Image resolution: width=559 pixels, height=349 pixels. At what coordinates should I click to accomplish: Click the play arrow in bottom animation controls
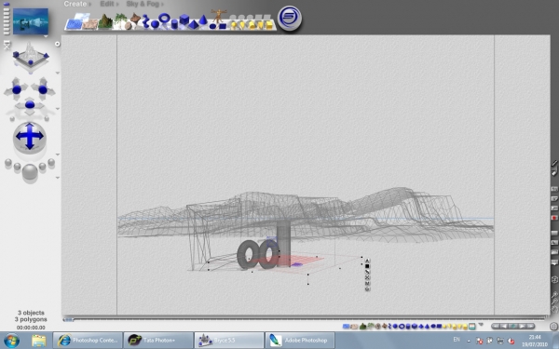tap(522, 326)
